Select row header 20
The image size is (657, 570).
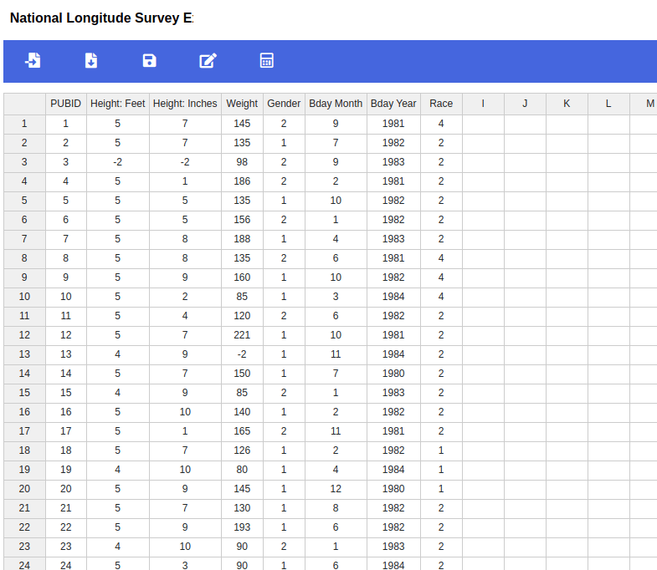(x=24, y=489)
